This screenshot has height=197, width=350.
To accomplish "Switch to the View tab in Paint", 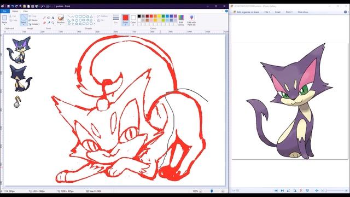I will point(26,11).
